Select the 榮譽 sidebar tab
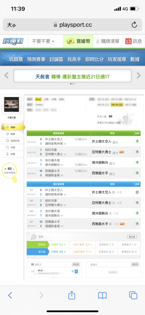This screenshot has height=315, width=145. (13, 154)
